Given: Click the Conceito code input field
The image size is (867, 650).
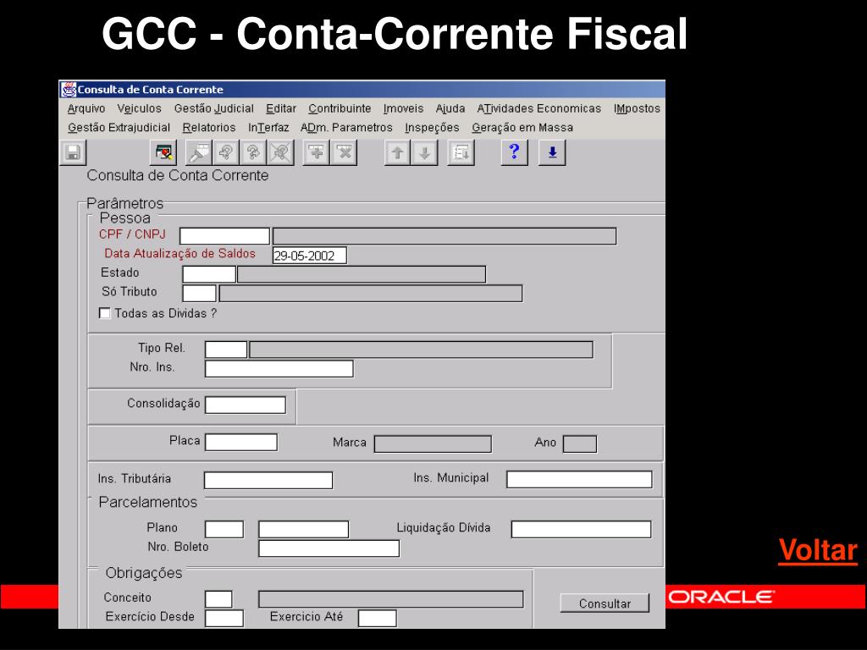Looking at the screenshot, I should [x=218, y=599].
